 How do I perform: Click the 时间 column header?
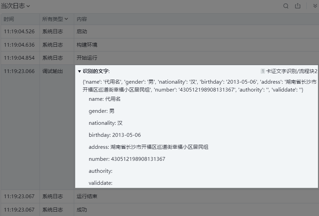[x=9, y=19]
